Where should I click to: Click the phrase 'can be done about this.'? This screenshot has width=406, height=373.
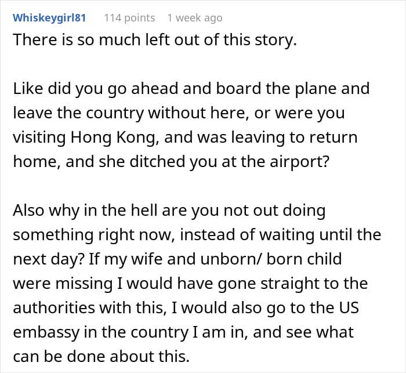click(x=101, y=356)
